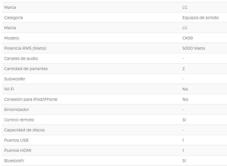Click the Subwoofer row label
Viewport: 227px width, 166px height.
click(15, 79)
